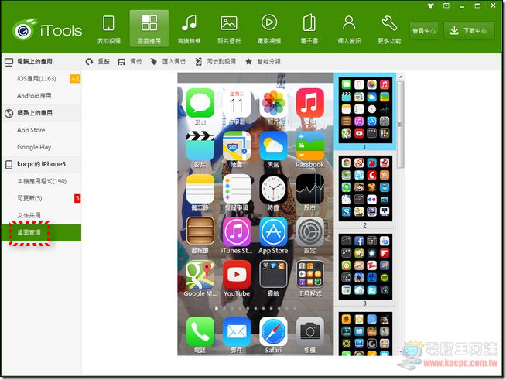
Task: Open the 導航 navigation folder
Action: click(273, 275)
